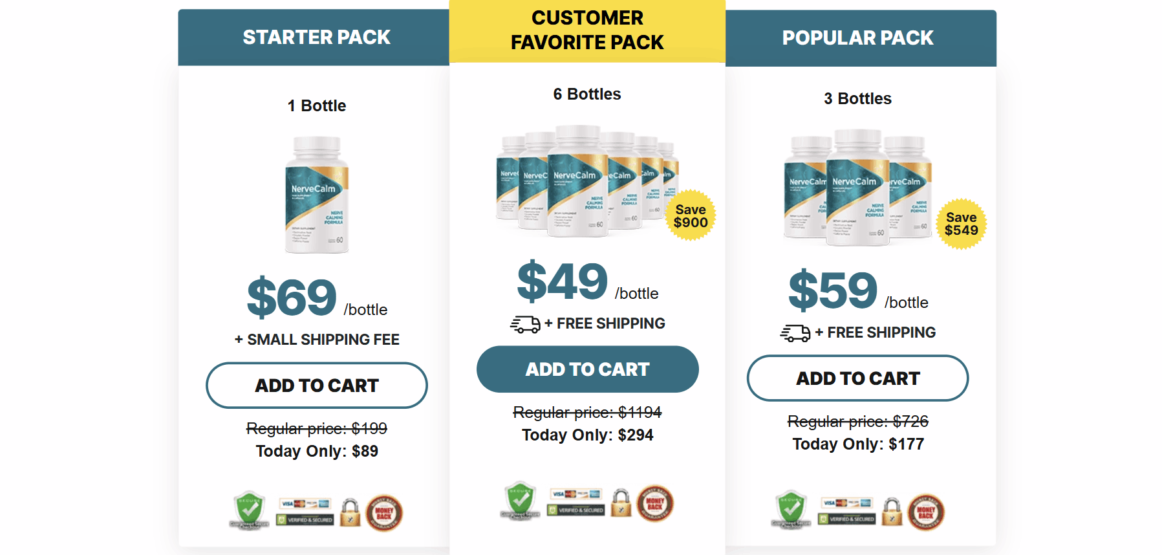Click the free shipping truck icon in the Popular Pack
Viewport: 1162px width, 555px height.
click(795, 333)
